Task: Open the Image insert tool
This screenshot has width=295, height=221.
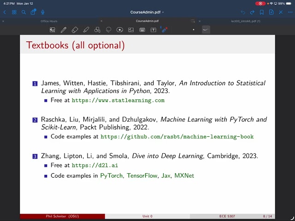Action: click(131, 29)
